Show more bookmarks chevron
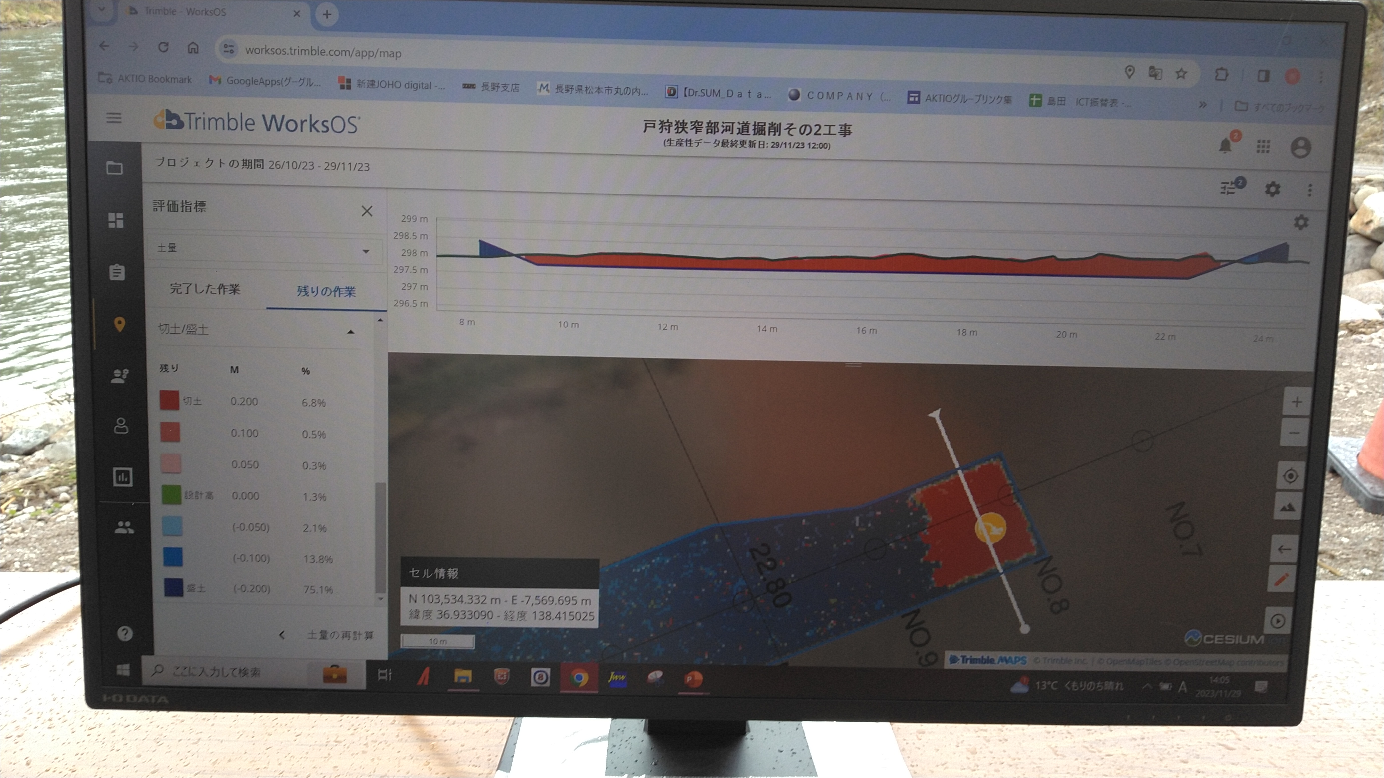This screenshot has width=1384, height=778. tap(1203, 105)
